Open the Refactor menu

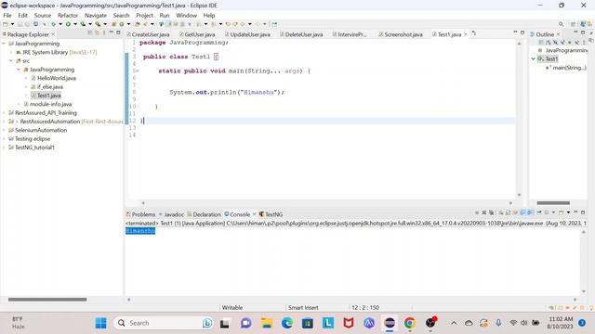[x=68, y=15]
